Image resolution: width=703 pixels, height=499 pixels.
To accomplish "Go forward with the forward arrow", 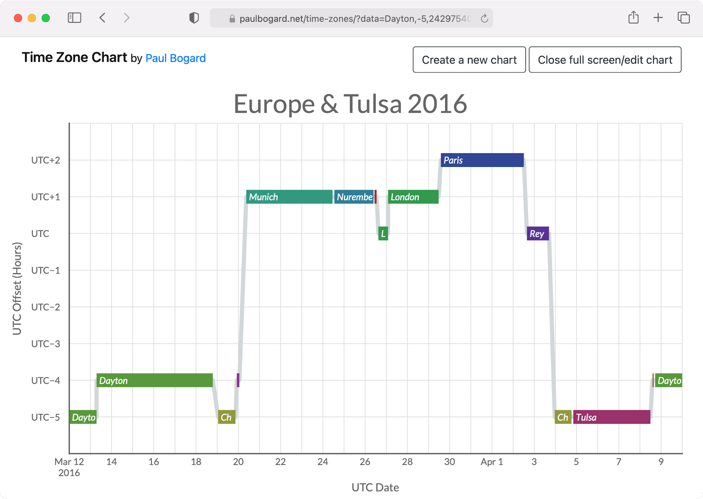I will (x=126, y=18).
